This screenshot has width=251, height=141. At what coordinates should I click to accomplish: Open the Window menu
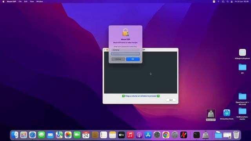pos(40,2)
